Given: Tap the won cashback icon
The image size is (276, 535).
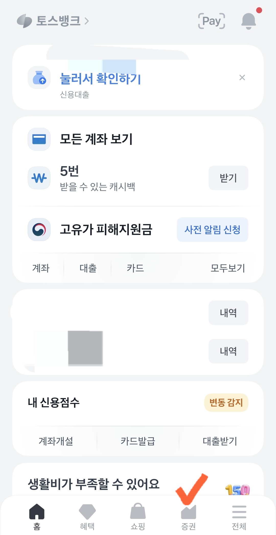Looking at the screenshot, I should 39,178.
